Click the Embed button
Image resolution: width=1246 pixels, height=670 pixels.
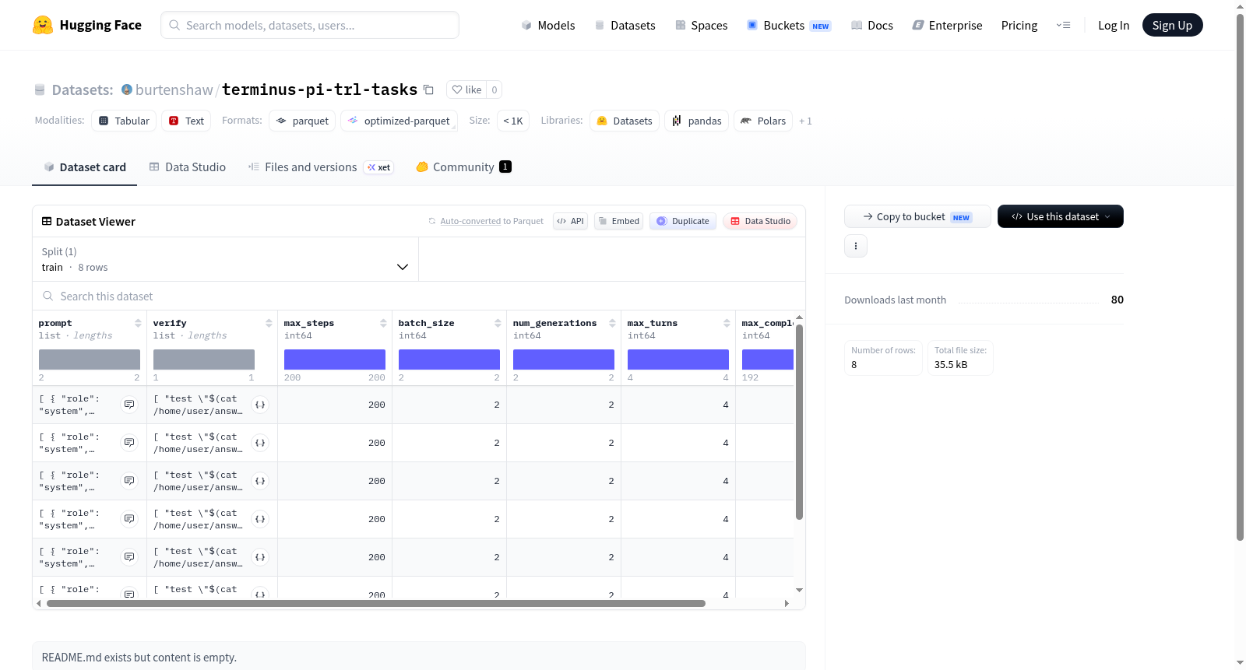click(619, 221)
